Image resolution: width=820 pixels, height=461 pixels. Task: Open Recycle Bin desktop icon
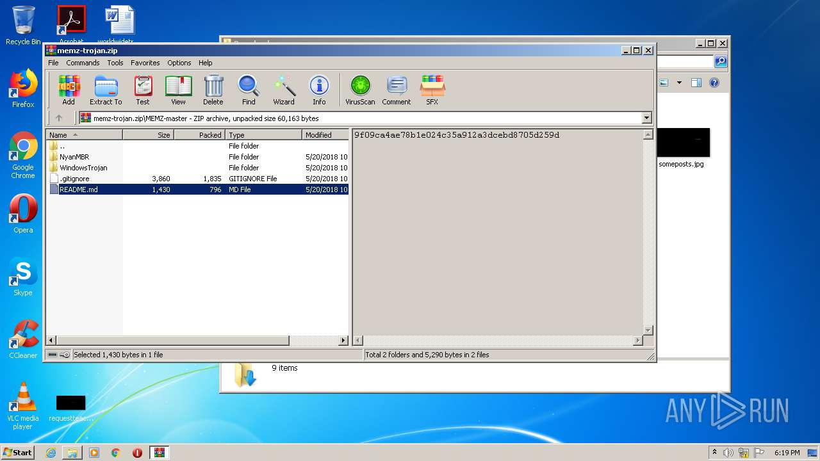point(23,26)
